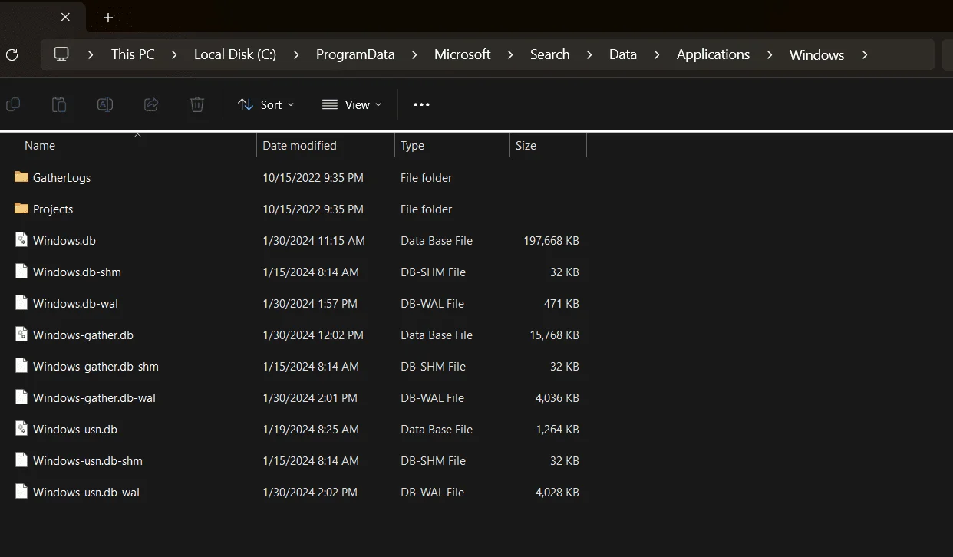Refresh the current folder view
This screenshot has height=557, width=953.
point(12,54)
